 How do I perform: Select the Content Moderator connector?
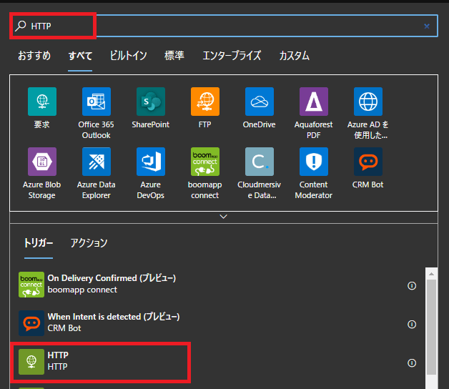pos(314,162)
